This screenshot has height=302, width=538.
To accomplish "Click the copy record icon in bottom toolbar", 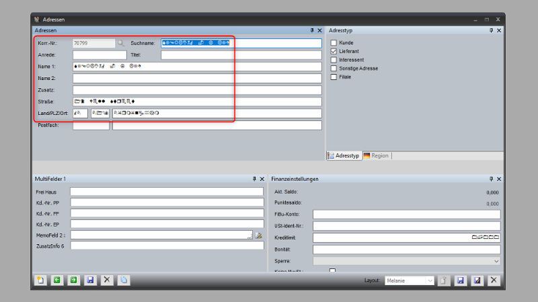I will tap(124, 280).
